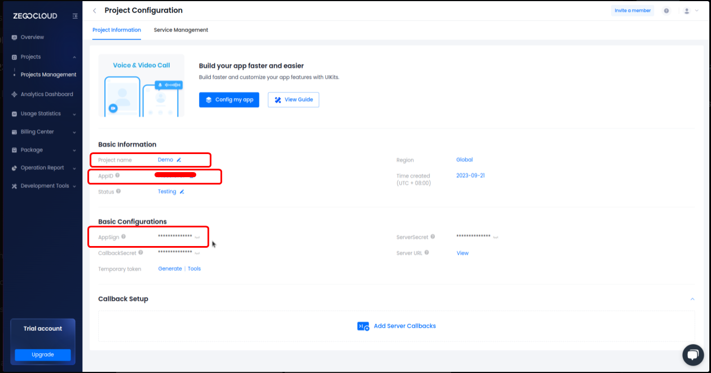Click the help question mark in the top bar

666,11
